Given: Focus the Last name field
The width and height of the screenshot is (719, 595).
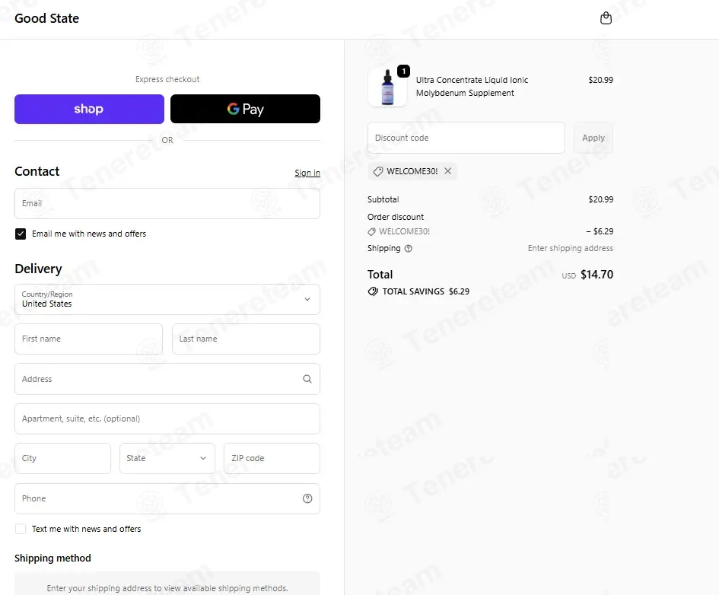Looking at the screenshot, I should click(247, 339).
